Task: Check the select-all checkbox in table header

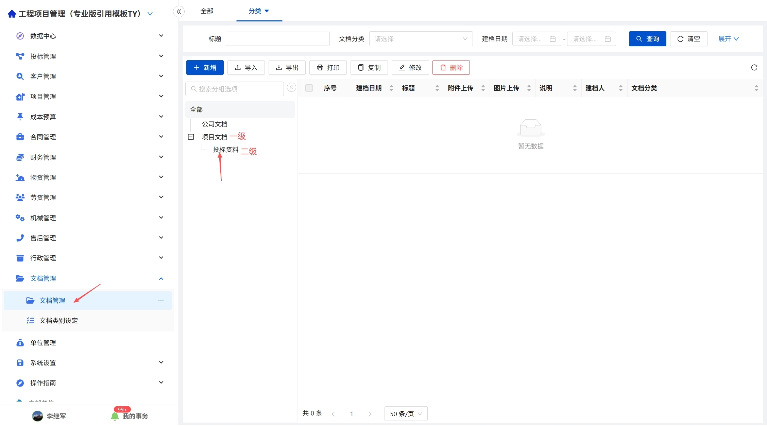Action: coord(309,88)
